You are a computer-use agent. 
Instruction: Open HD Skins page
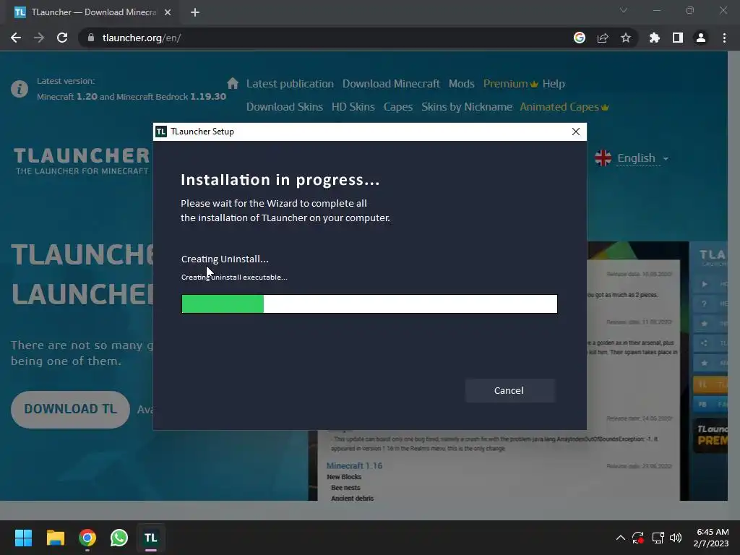pyautogui.click(x=353, y=107)
